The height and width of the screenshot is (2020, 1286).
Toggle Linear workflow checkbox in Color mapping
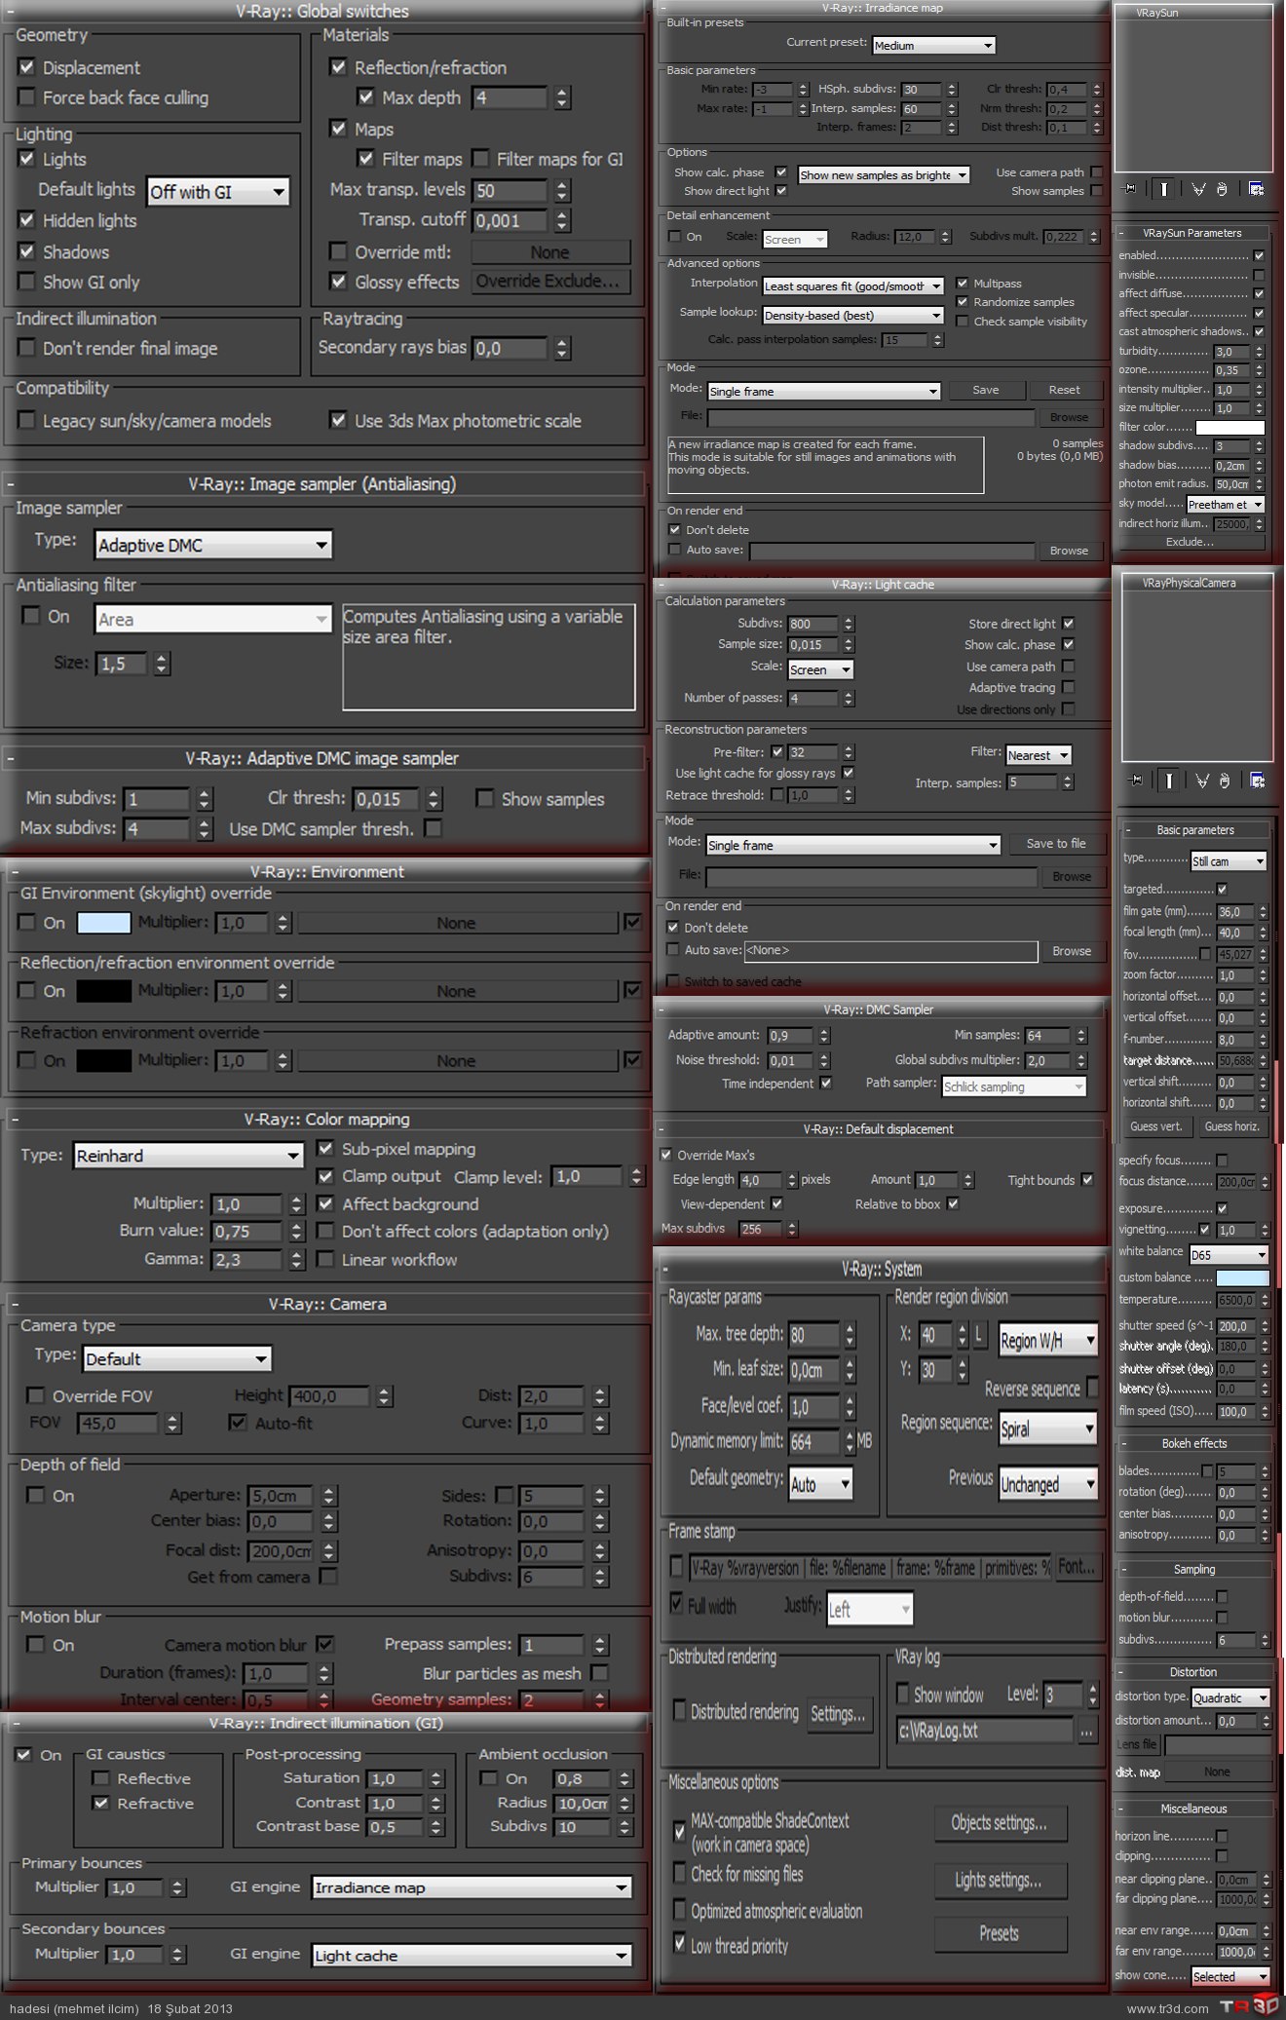(x=325, y=1259)
